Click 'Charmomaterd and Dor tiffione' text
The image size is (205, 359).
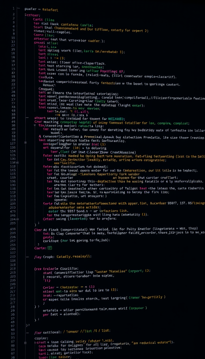(x=81, y=29)
